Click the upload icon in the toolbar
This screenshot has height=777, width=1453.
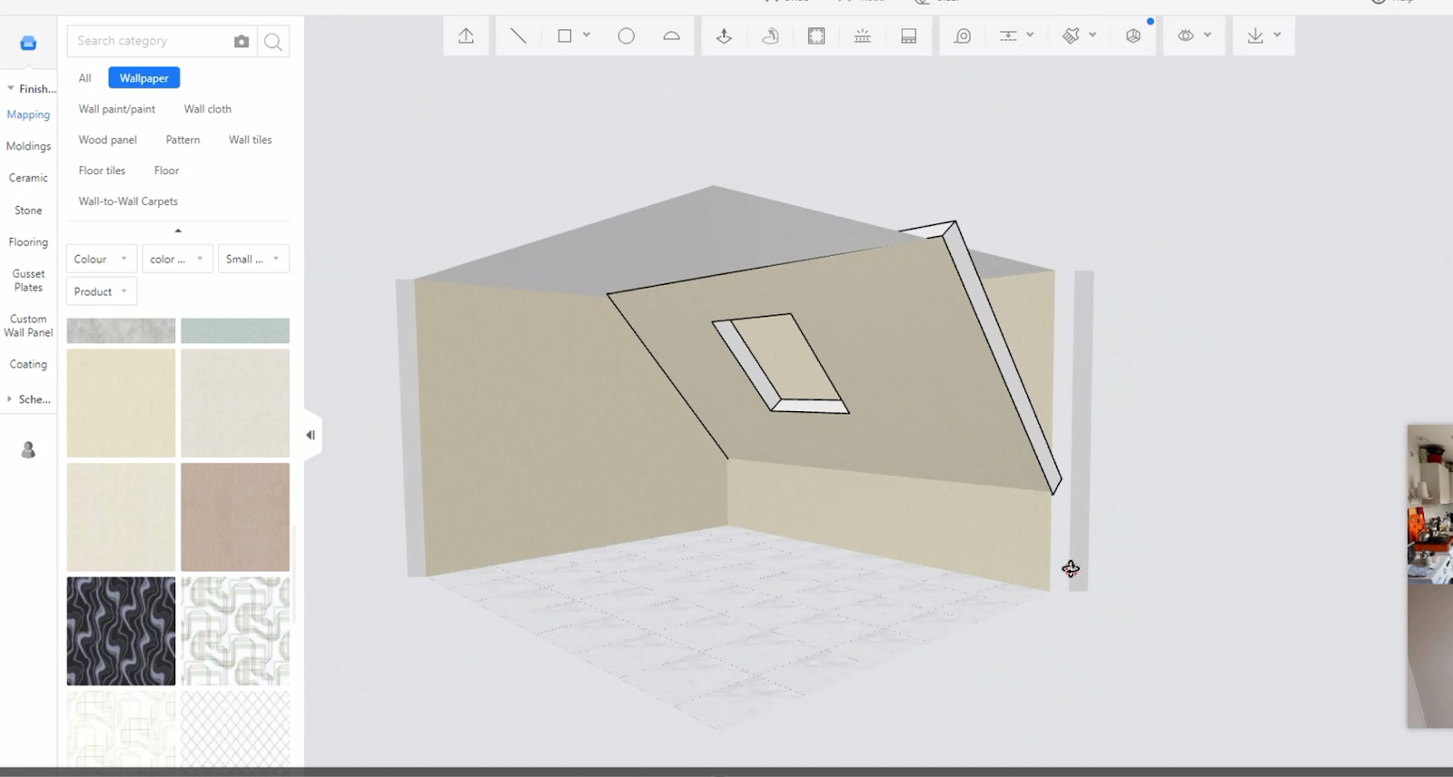pos(466,36)
